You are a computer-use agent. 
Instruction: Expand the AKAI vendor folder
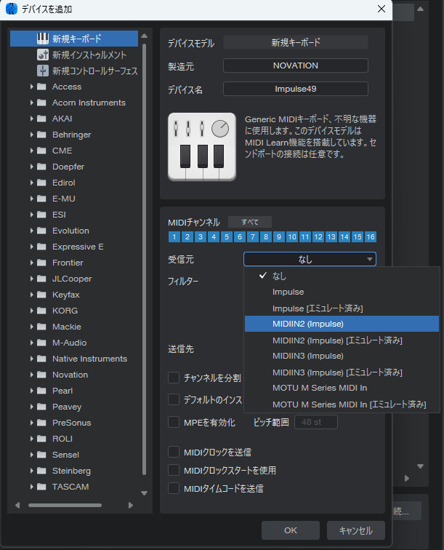tap(32, 119)
